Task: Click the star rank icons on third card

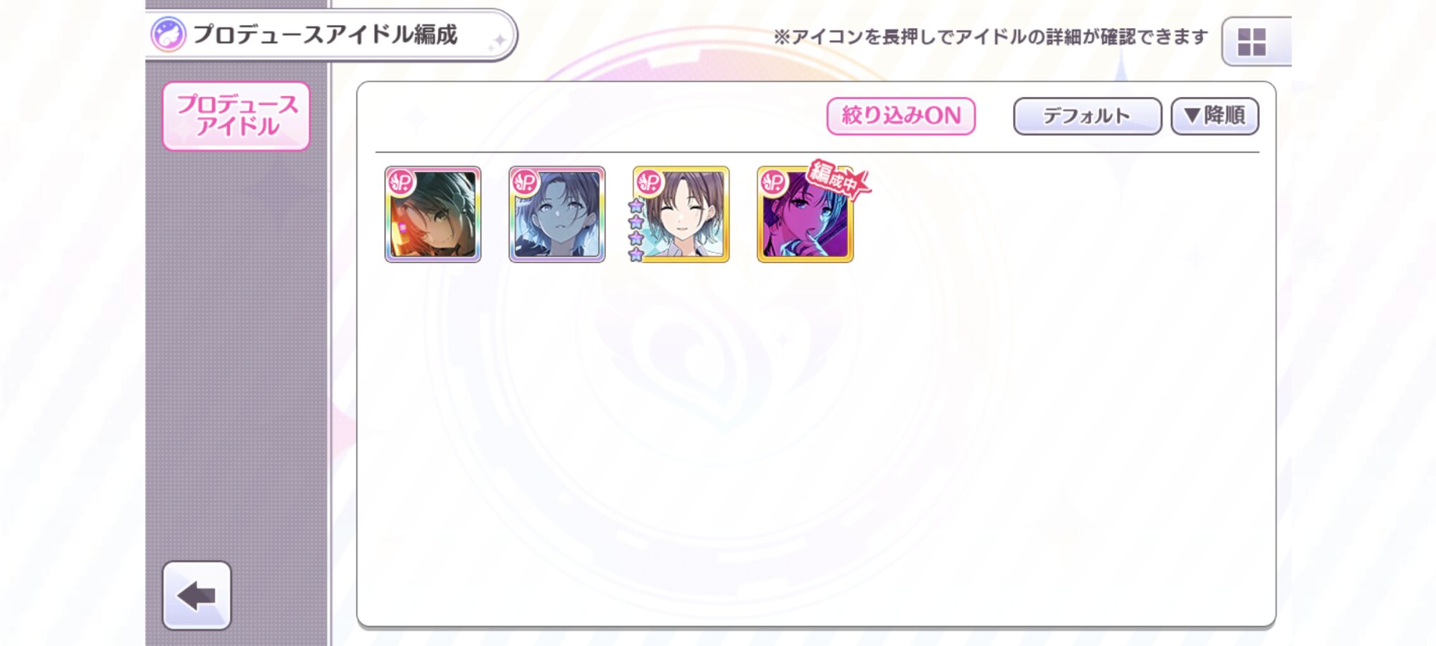Action: click(x=636, y=230)
